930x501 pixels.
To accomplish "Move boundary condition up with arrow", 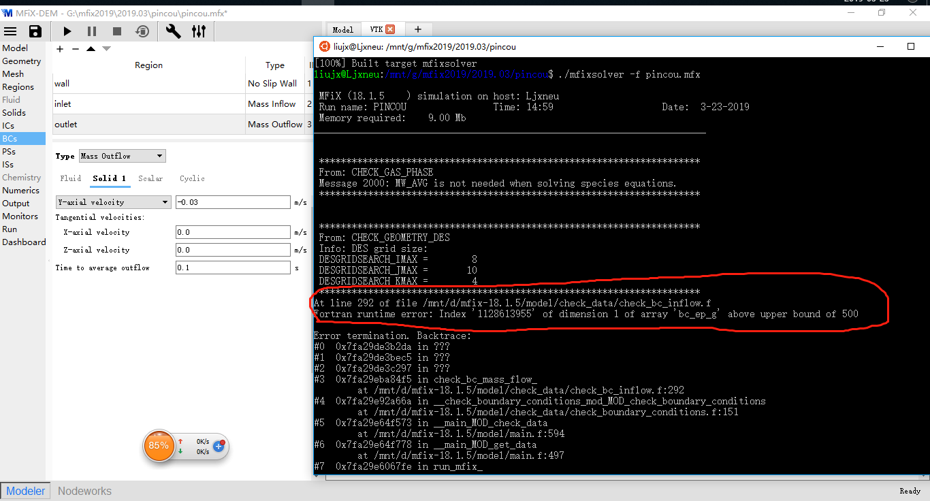I will (91, 49).
